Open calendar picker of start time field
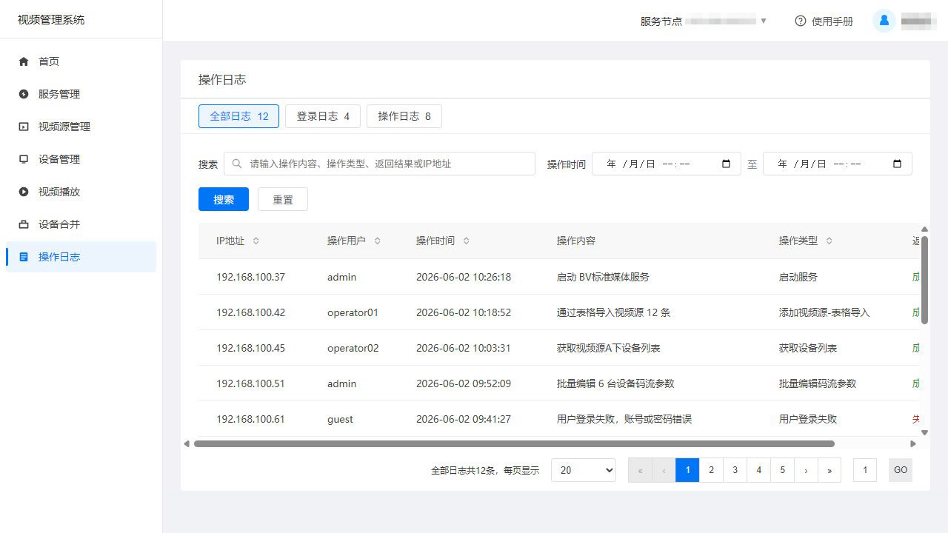Image resolution: width=948 pixels, height=533 pixels. [x=726, y=164]
